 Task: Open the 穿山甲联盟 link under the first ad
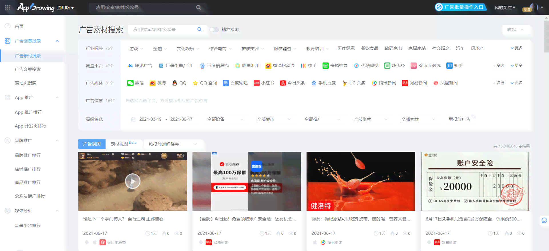click(116, 242)
